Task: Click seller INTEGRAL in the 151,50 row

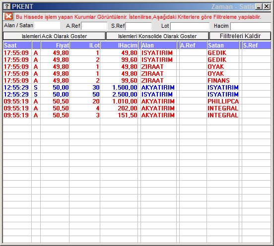Action: click(x=223, y=115)
